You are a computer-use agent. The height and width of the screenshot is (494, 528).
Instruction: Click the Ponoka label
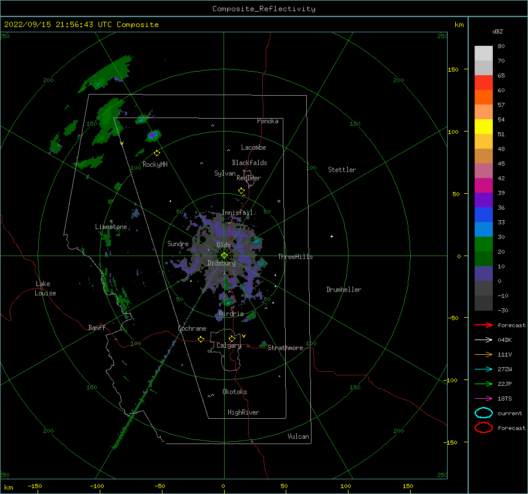(x=268, y=121)
